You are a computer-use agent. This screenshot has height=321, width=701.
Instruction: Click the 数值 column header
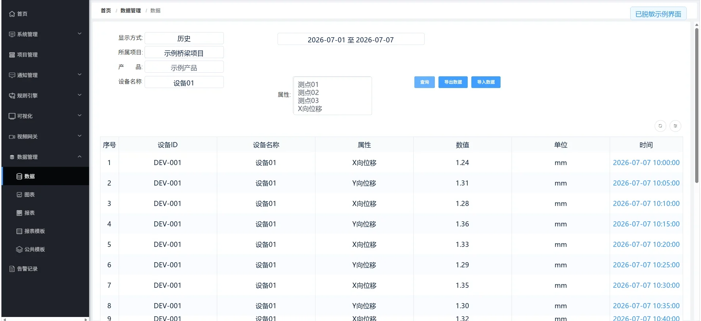[x=462, y=145]
